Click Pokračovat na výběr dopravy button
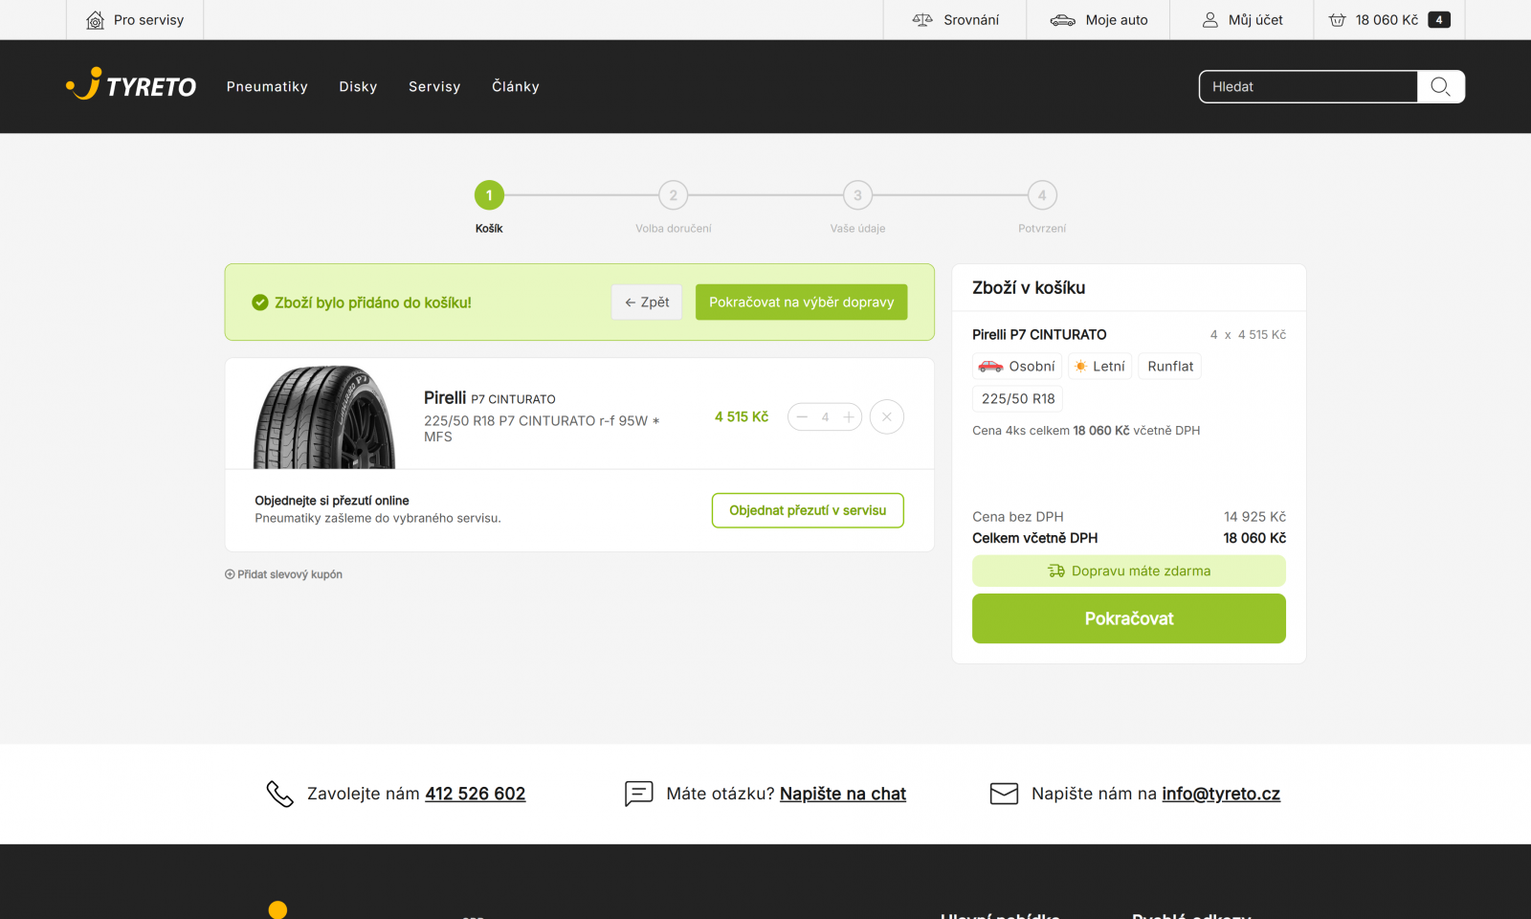This screenshot has width=1531, height=919. click(x=802, y=303)
